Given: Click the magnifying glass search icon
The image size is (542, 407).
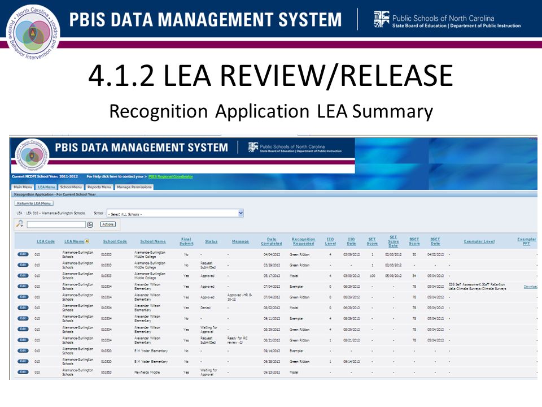Looking at the screenshot, I should [x=20, y=224].
